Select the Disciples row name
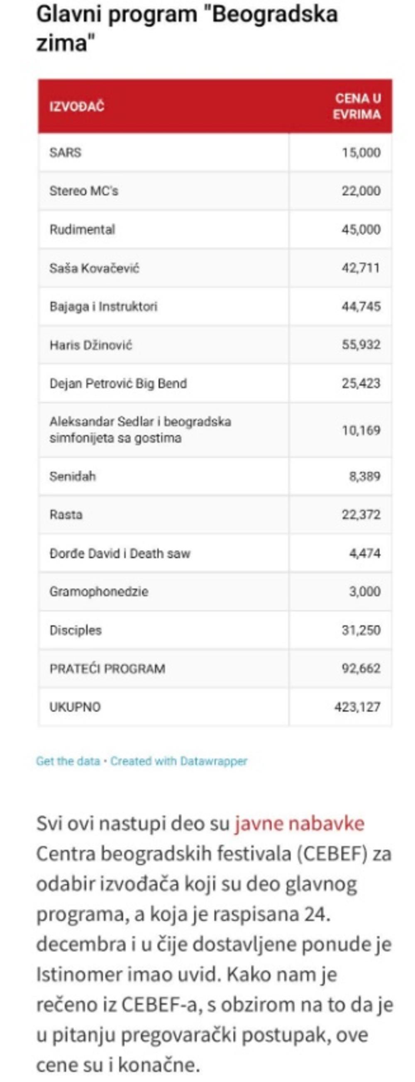The width and height of the screenshot is (415, 1082). (x=76, y=630)
